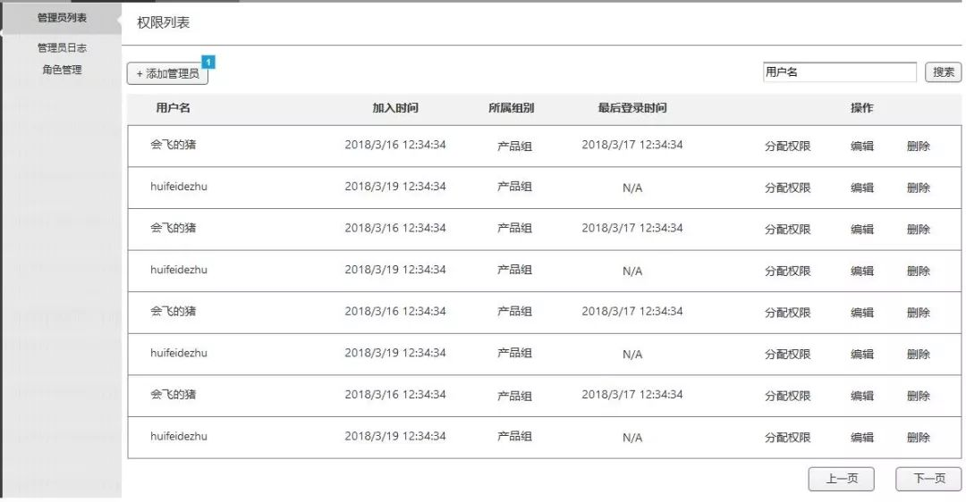Click 删除 in the fourth table row
This screenshot has width=966, height=502.
919,272
